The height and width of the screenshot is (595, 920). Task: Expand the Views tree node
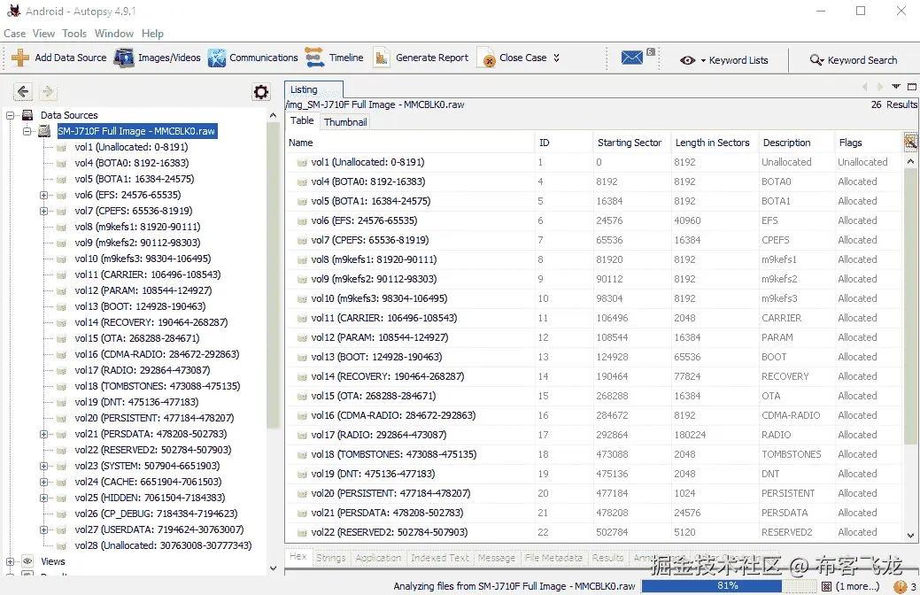[x=10, y=561]
